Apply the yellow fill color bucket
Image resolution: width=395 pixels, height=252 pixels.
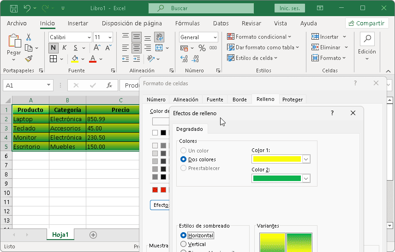coord(74,59)
